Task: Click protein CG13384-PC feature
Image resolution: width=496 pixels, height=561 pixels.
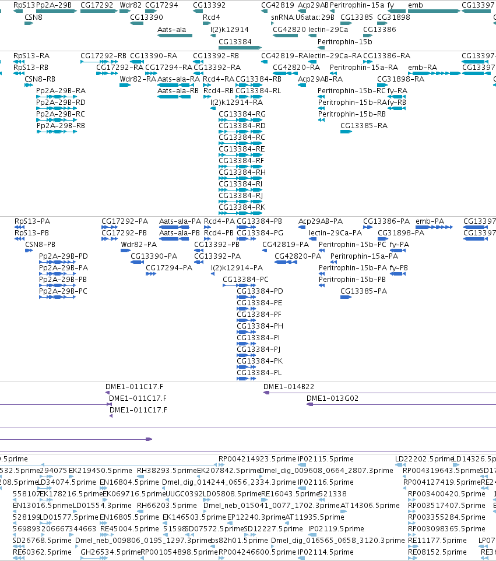Action: tap(239, 285)
